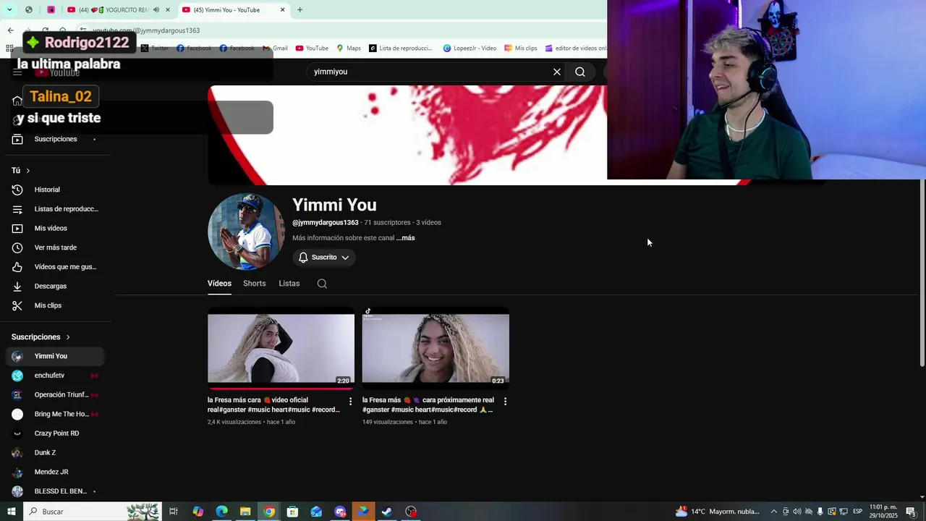Open Microsoft Edge from the taskbar
This screenshot has height=521, width=926.
point(222,512)
